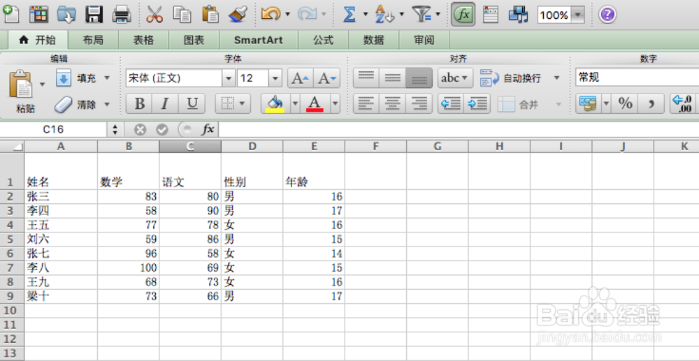Undo the last action
The height and width of the screenshot is (361, 699).
click(x=271, y=14)
